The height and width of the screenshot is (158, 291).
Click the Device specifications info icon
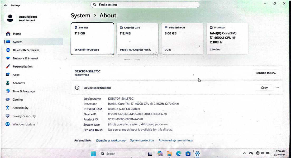(77, 88)
